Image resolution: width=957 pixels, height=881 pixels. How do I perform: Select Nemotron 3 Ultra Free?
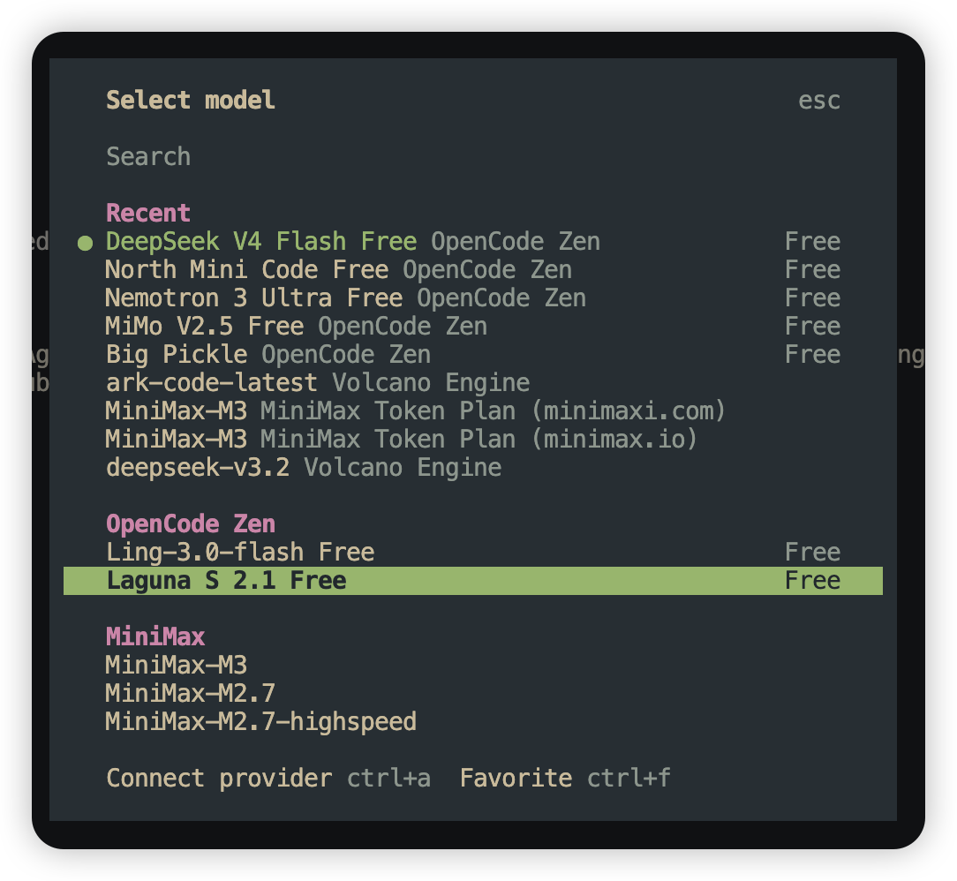tap(473, 297)
